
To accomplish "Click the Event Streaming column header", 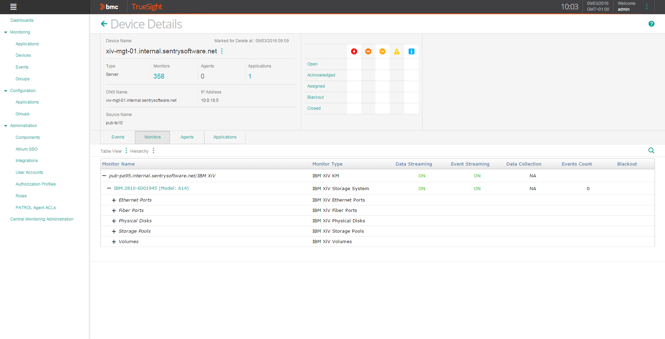I will (x=470, y=164).
